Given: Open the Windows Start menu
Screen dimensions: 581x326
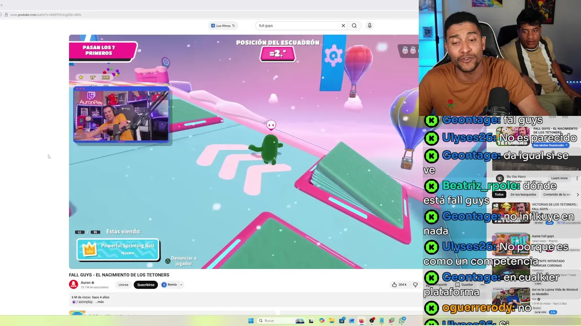Looking at the screenshot, I should coord(251,321).
